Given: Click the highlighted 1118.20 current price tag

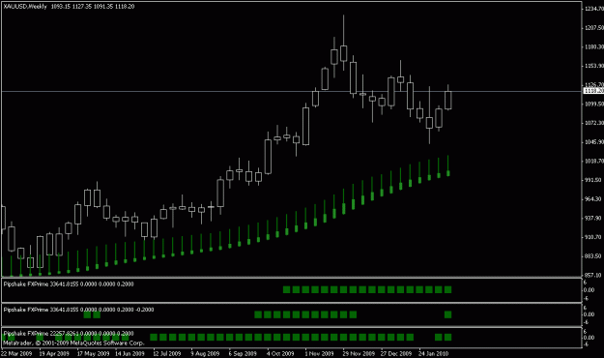Looking at the screenshot, I should tap(593, 91).
